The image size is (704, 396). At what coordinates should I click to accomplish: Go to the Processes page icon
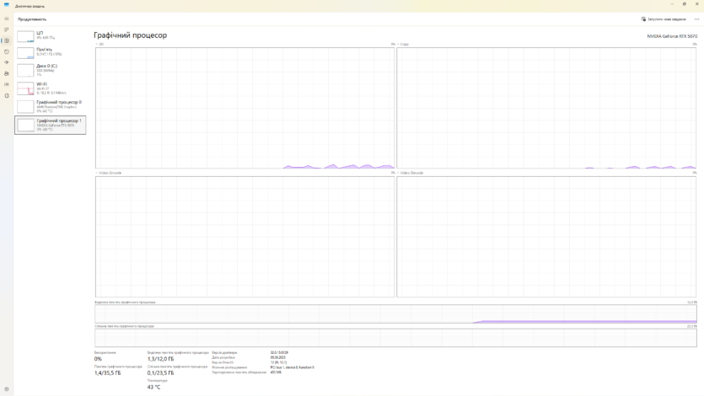[x=7, y=29]
